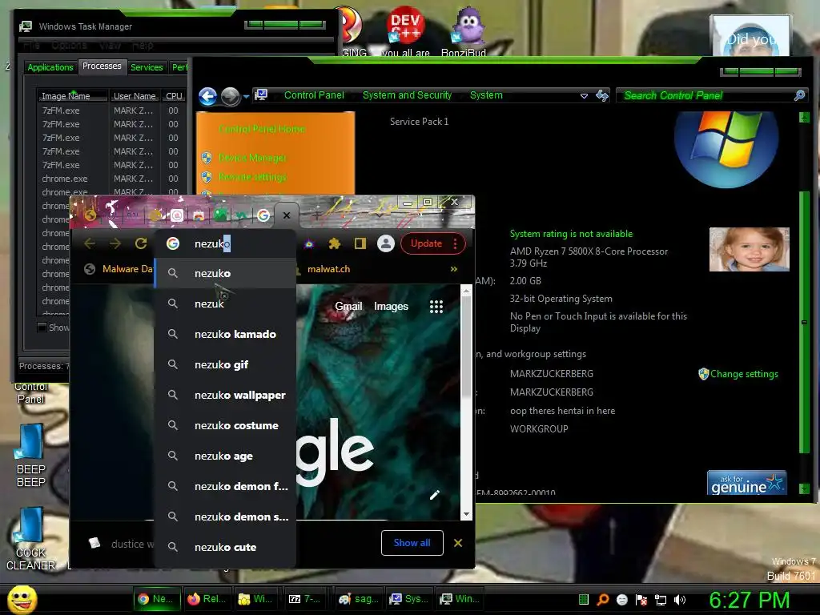Open Chrome profile avatar
The image size is (820, 615).
pyautogui.click(x=386, y=243)
